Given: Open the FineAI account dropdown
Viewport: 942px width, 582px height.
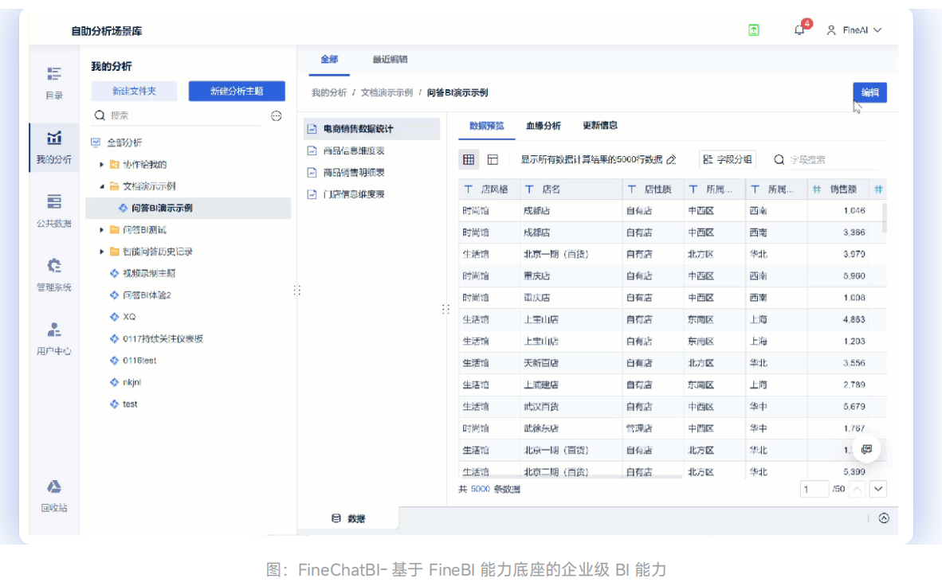Looking at the screenshot, I should pyautogui.click(x=854, y=29).
